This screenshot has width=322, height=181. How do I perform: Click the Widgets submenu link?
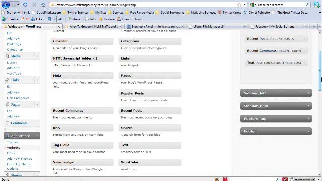[13, 148]
